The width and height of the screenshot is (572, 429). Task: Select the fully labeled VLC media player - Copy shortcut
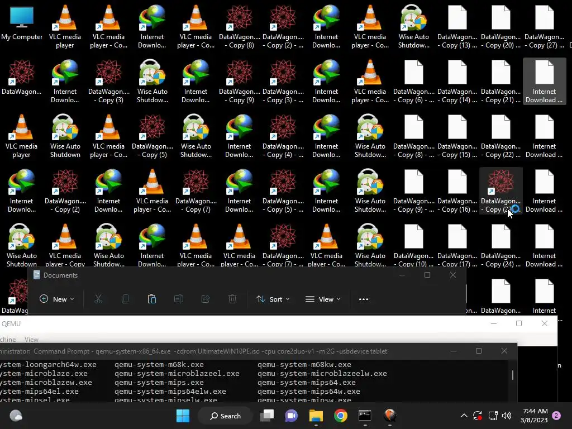click(65, 245)
